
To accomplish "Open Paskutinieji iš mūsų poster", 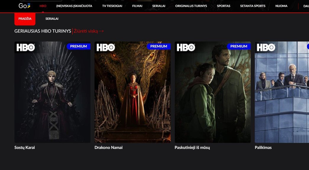I will 213,92.
